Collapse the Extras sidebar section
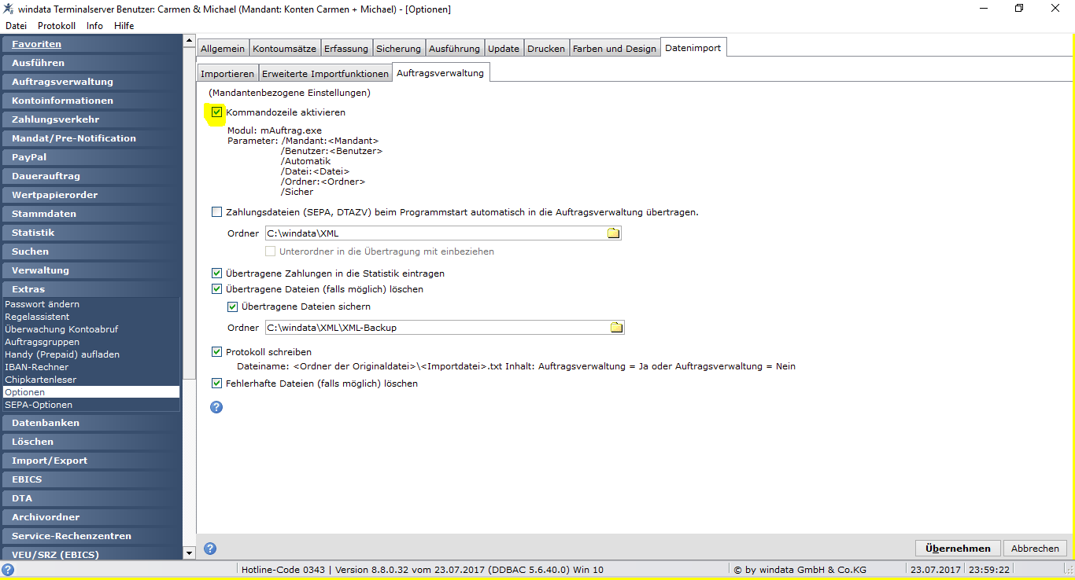1075x580 pixels. 91,289
